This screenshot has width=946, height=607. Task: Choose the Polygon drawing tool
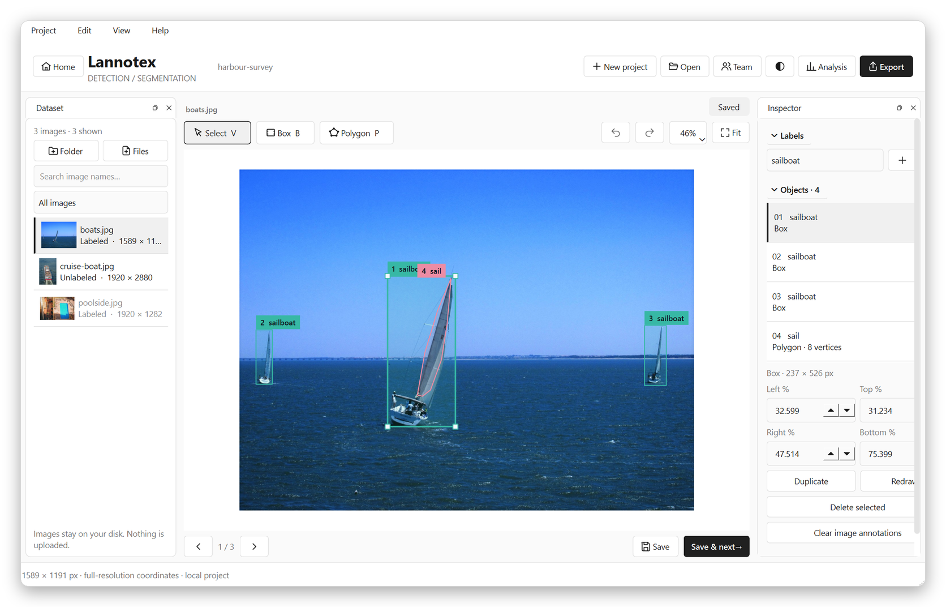click(x=356, y=133)
